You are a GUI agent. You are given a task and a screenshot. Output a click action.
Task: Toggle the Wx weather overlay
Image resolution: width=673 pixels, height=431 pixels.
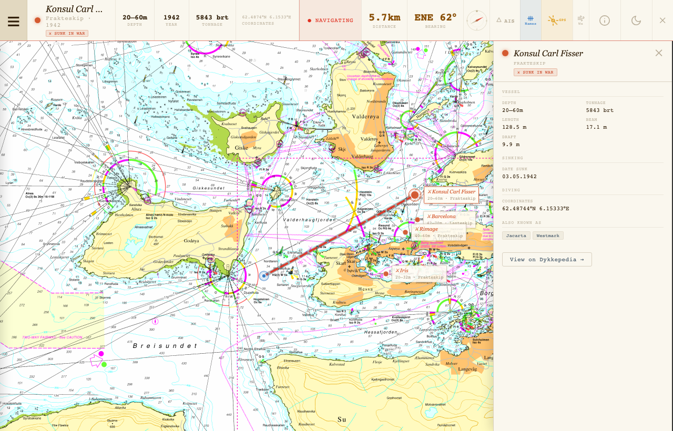point(581,20)
